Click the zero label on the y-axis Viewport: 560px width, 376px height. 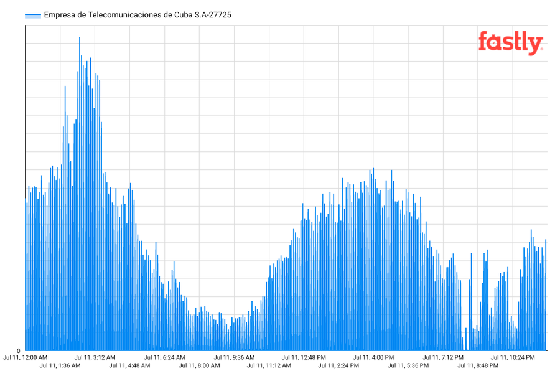click(19, 350)
